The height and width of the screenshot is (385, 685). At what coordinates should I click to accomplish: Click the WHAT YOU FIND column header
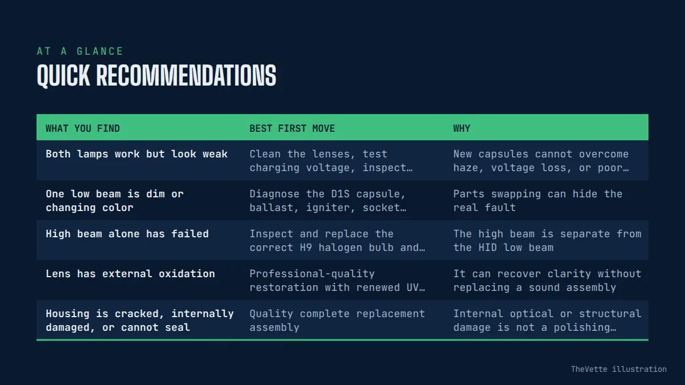[x=83, y=128]
